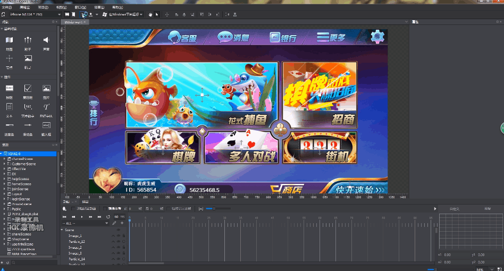
Task: Toggle the lock icon for Image_1 layer
Action: (x=124, y=236)
